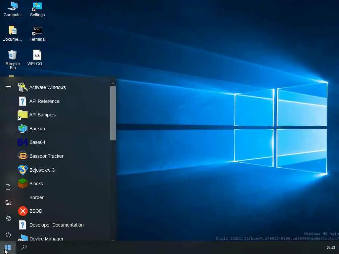Click the taskbar clock showing 07:58
The width and height of the screenshot is (339, 254).
[331, 247]
